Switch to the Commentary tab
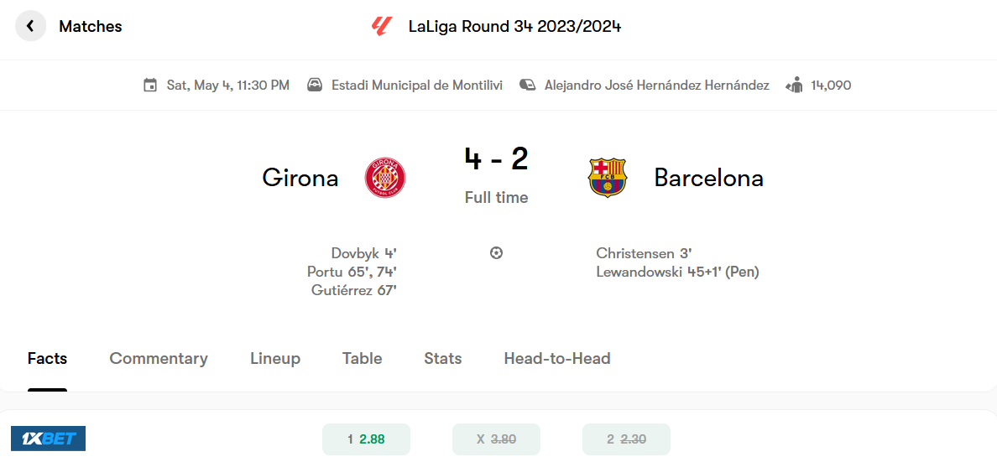Viewport: 997px width, 462px height. coord(159,358)
